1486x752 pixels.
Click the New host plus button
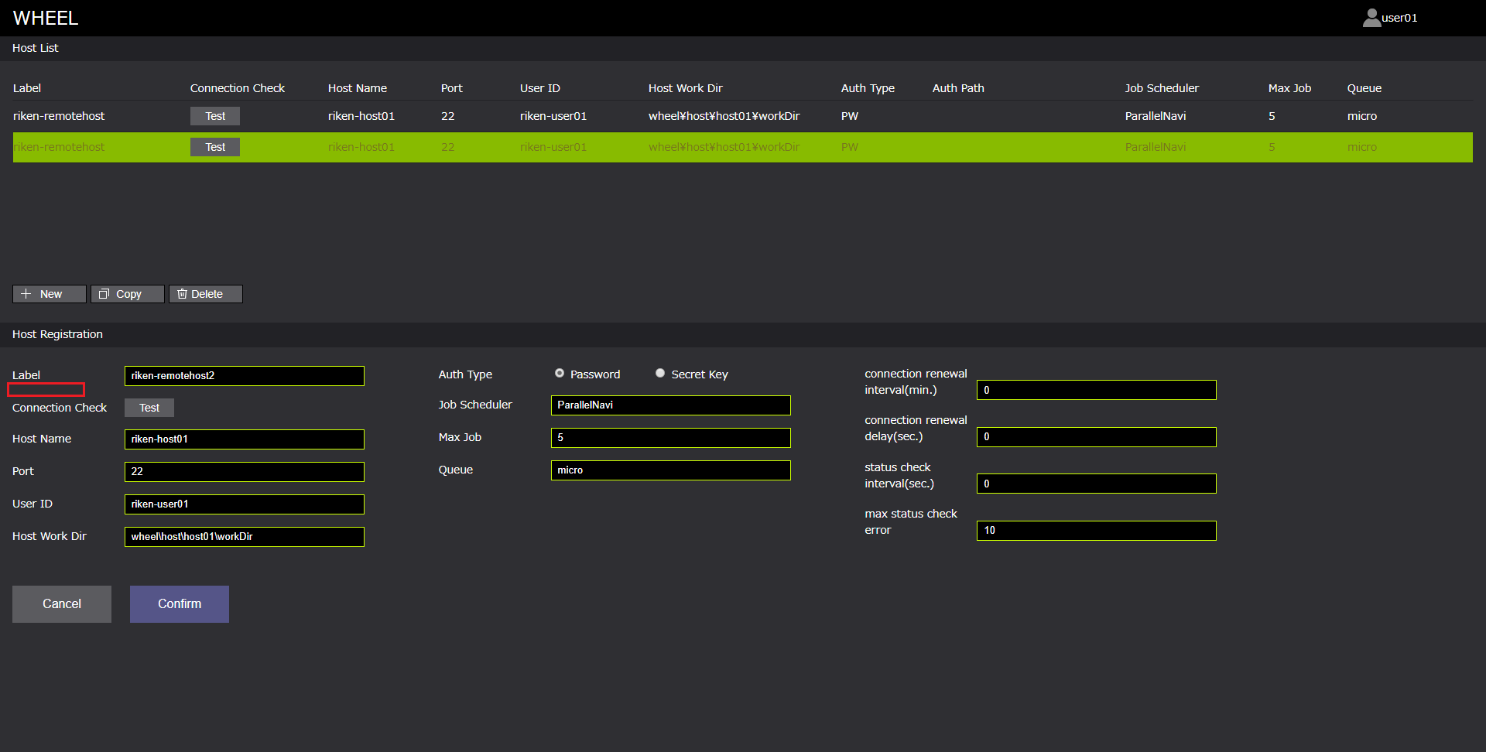49,294
